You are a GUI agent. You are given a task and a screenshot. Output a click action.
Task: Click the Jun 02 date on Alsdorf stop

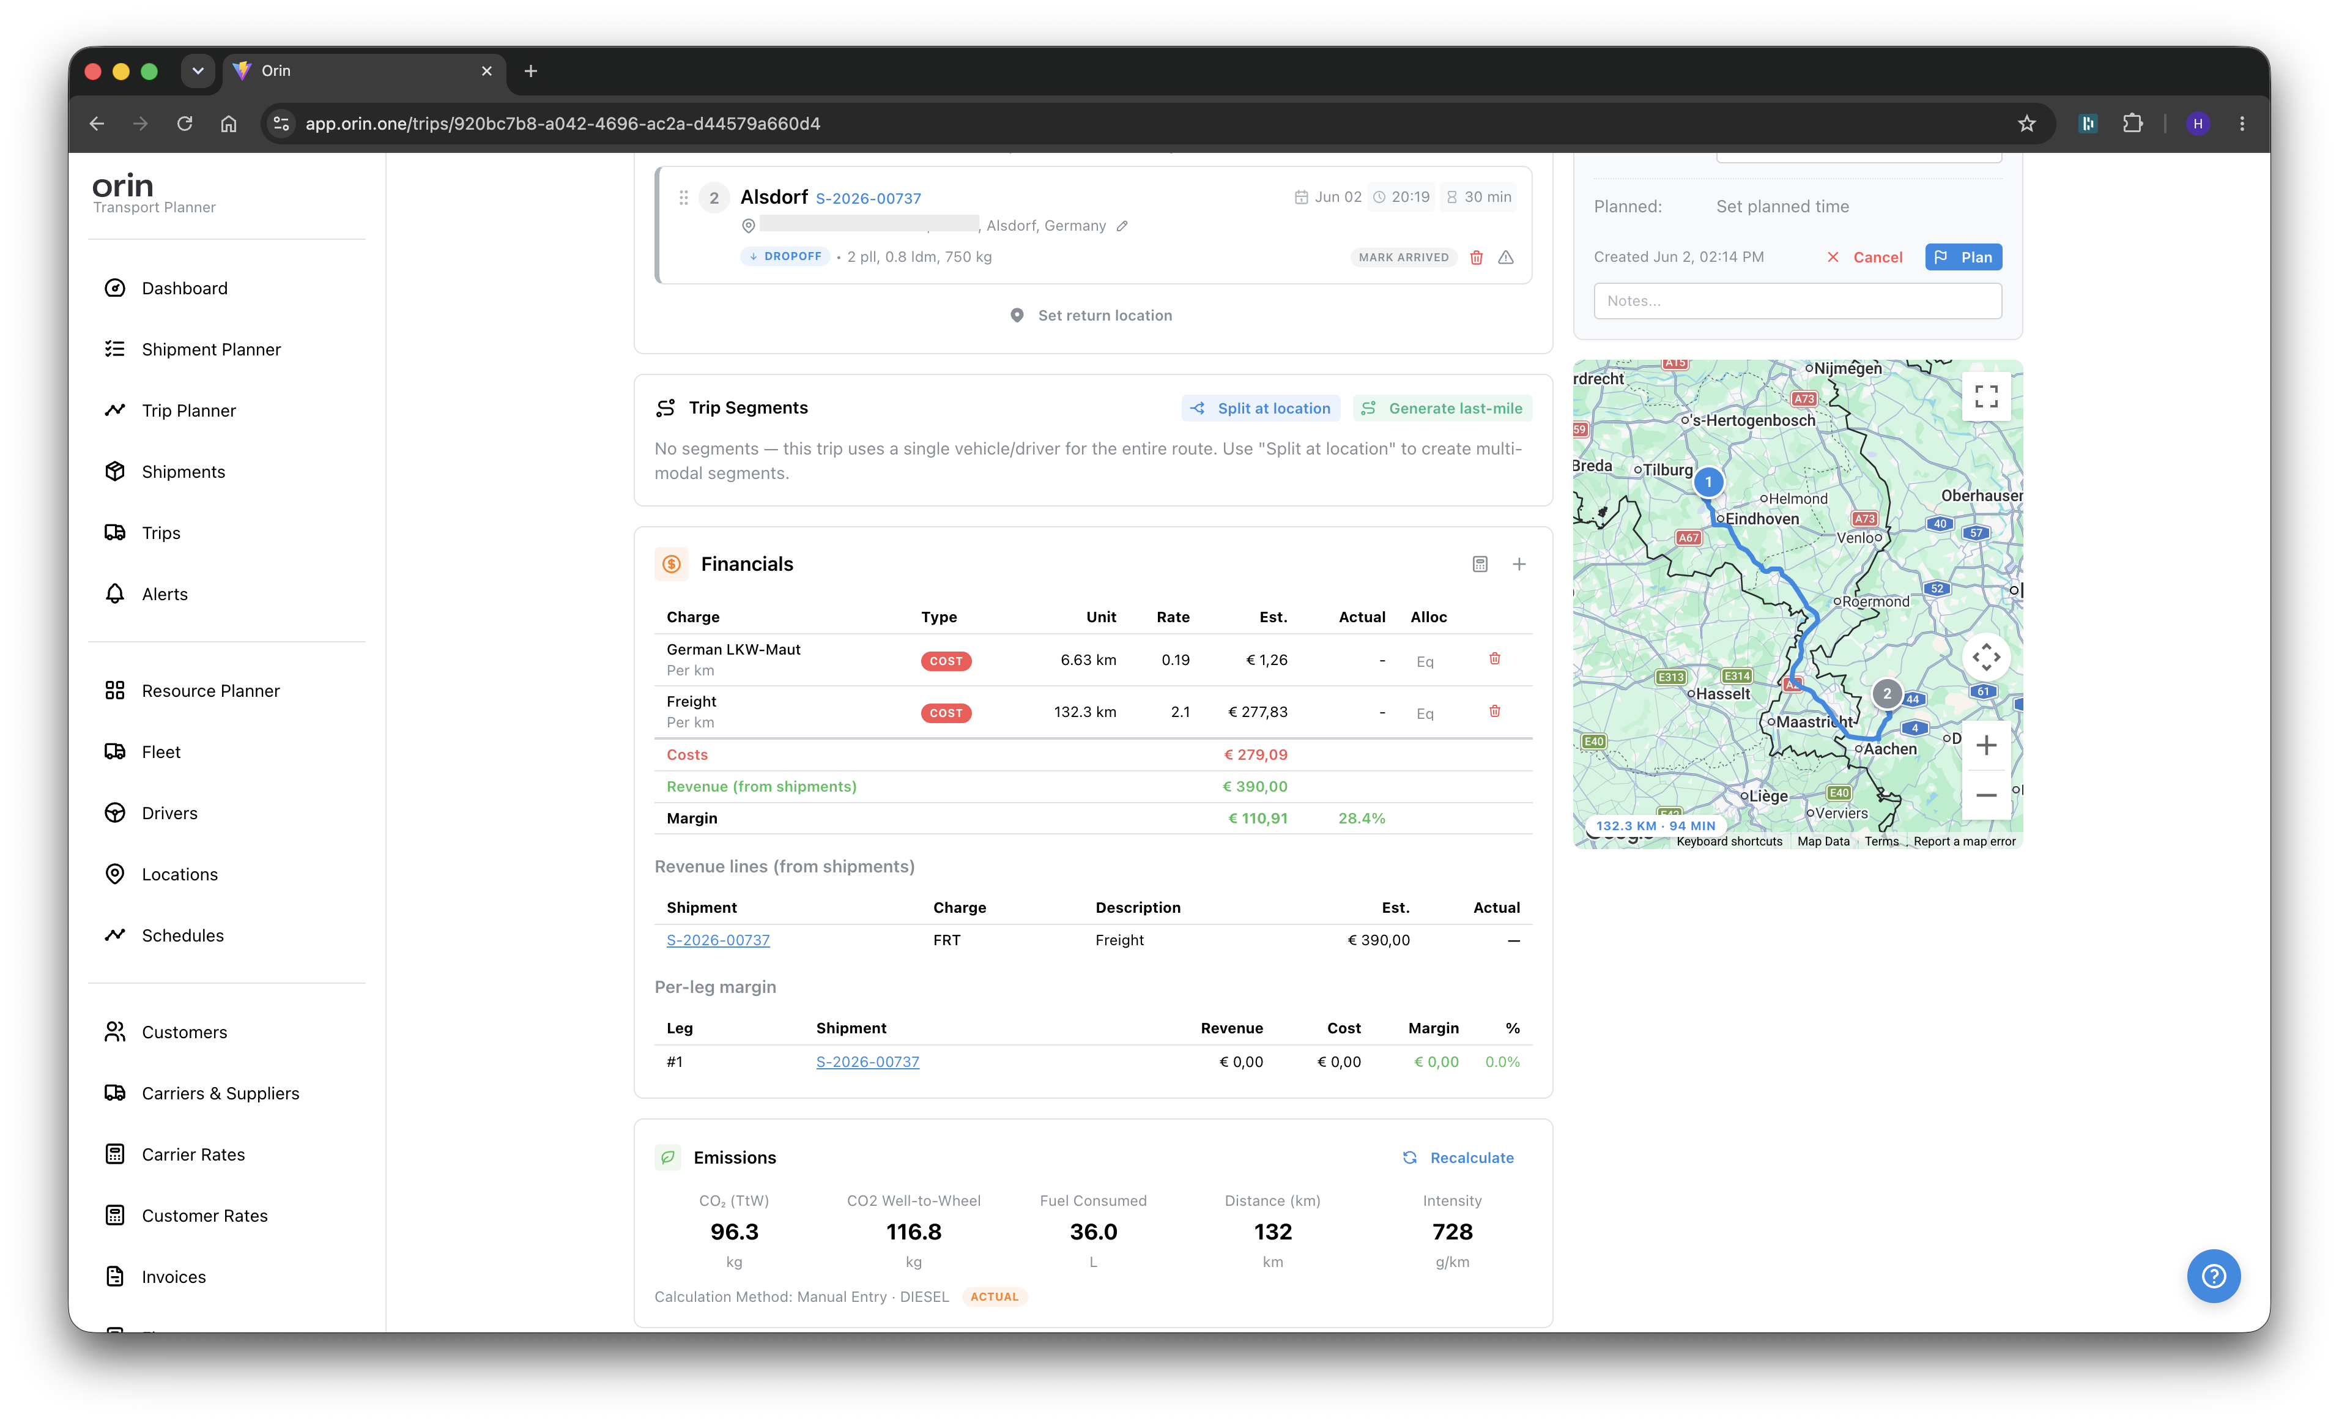1328,196
